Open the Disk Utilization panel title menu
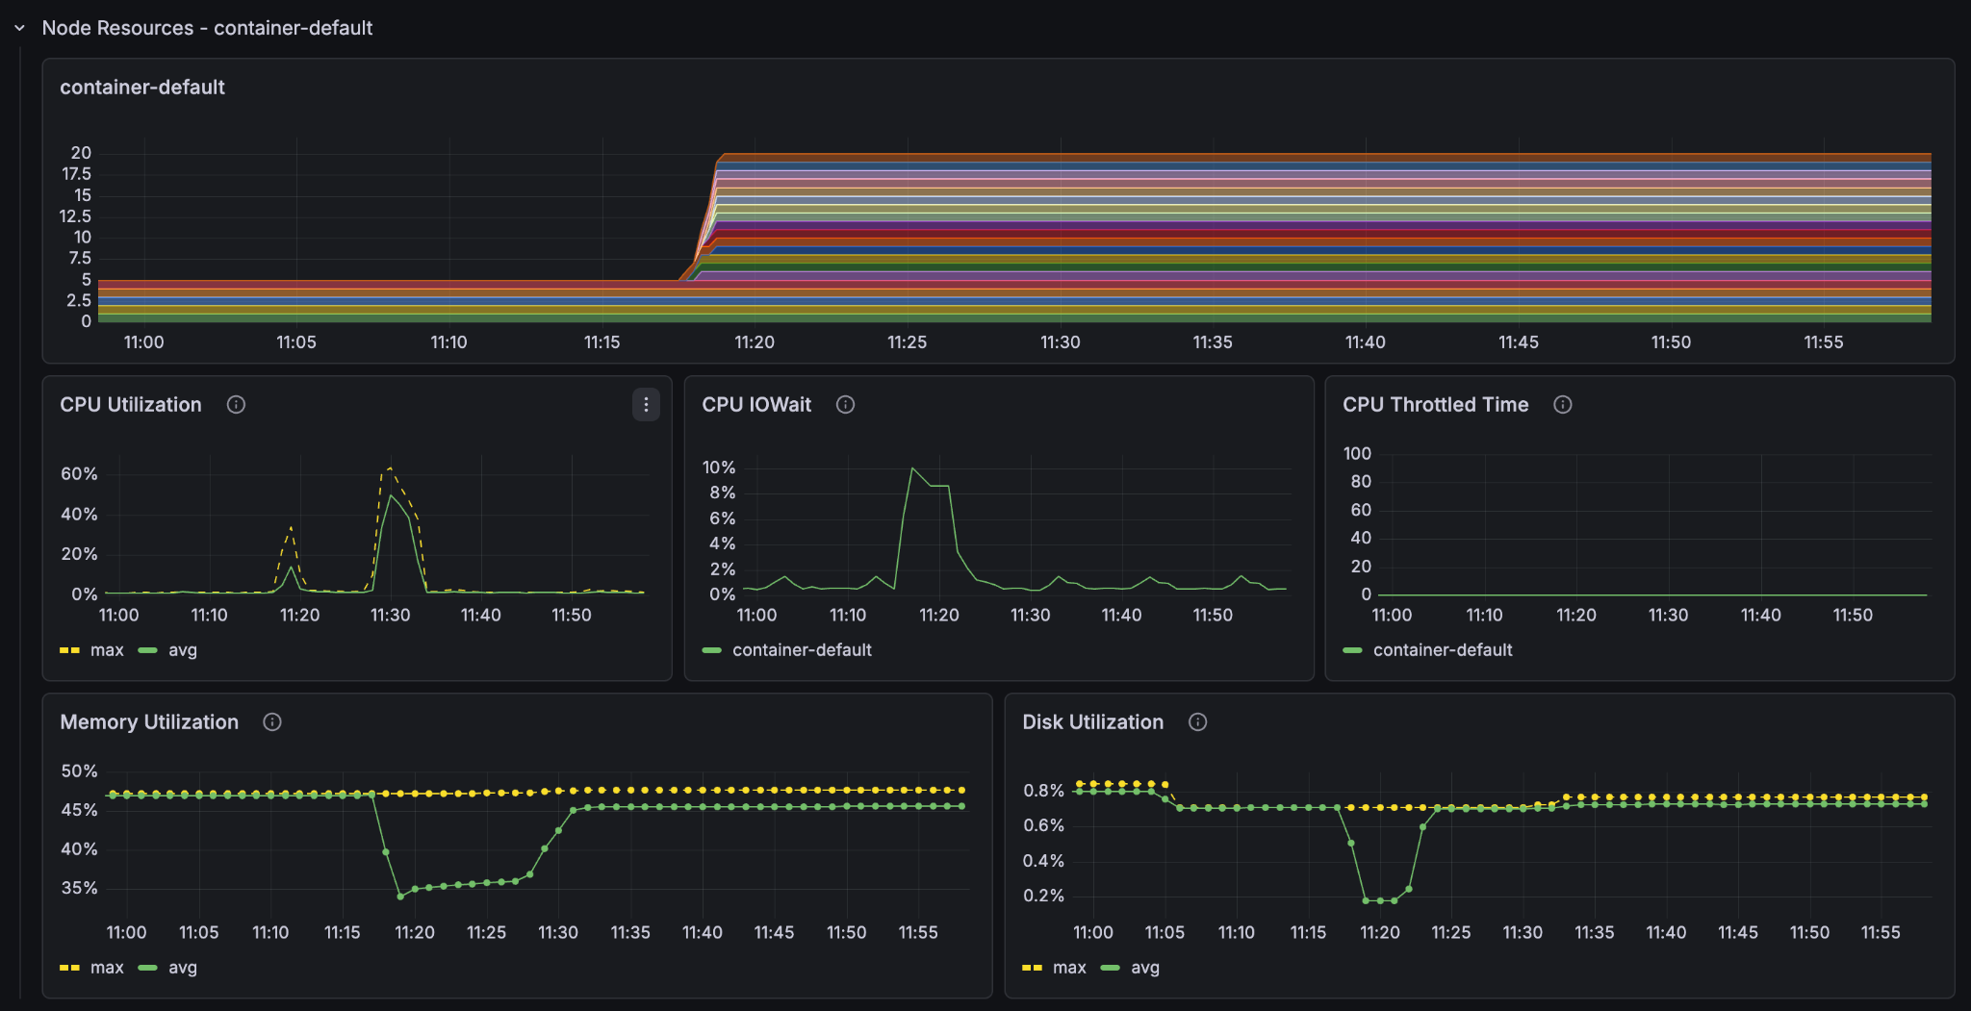The width and height of the screenshot is (1971, 1011). (x=1092, y=722)
